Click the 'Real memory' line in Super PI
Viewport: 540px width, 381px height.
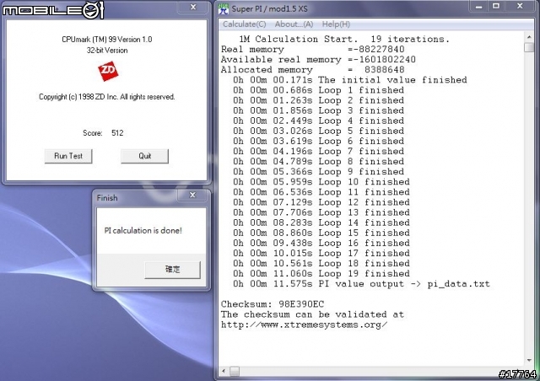point(313,49)
